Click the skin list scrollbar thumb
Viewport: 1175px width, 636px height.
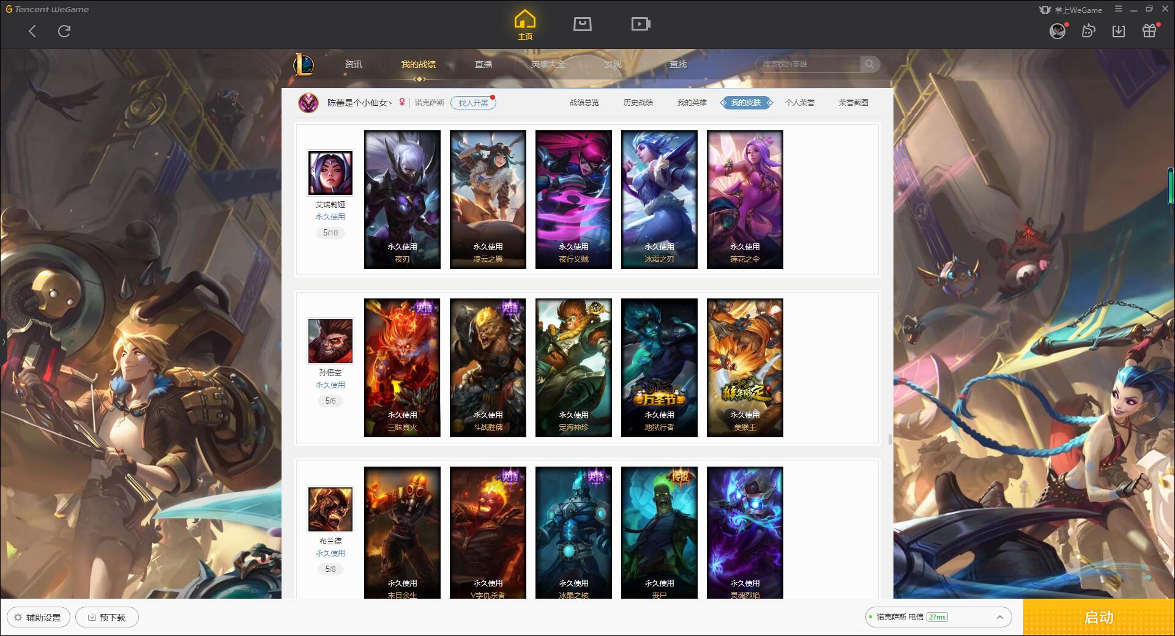(890, 439)
